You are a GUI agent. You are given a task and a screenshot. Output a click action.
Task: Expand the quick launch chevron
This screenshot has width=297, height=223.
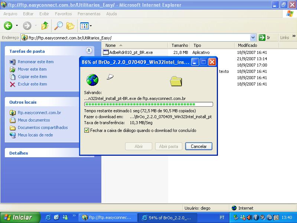74,216
